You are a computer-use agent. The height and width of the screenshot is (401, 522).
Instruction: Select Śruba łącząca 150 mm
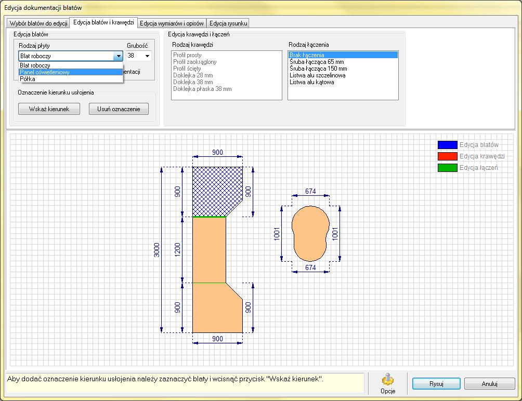pyautogui.click(x=343, y=69)
